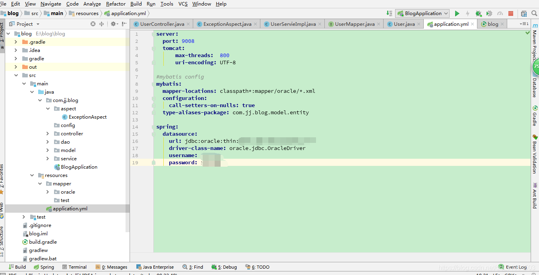
Task: Expand the dao package
Action: (48, 142)
